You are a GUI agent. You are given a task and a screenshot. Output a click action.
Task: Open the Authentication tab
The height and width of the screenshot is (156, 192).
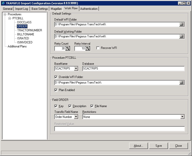click(89, 9)
